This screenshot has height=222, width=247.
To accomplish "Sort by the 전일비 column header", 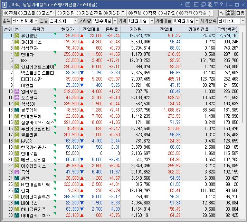I will pyautogui.click(x=166, y=29).
